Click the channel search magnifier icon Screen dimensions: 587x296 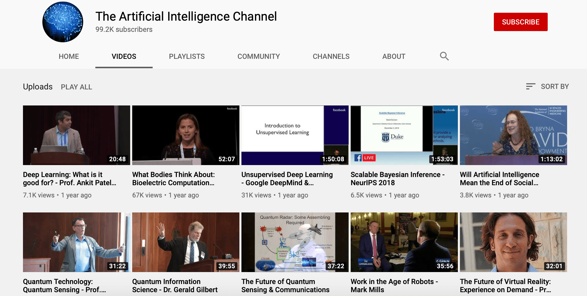point(444,56)
